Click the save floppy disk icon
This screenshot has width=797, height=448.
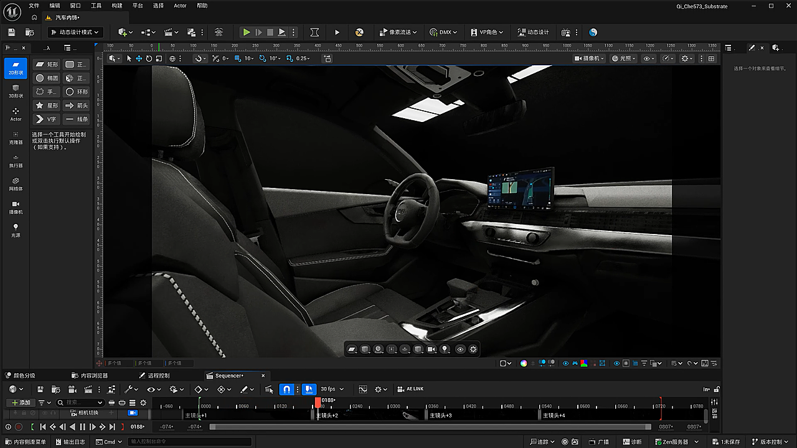(11, 32)
